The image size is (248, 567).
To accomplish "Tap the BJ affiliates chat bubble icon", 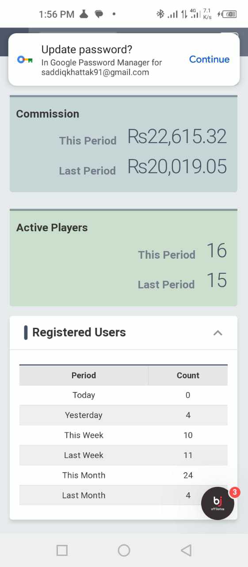I will [217, 503].
